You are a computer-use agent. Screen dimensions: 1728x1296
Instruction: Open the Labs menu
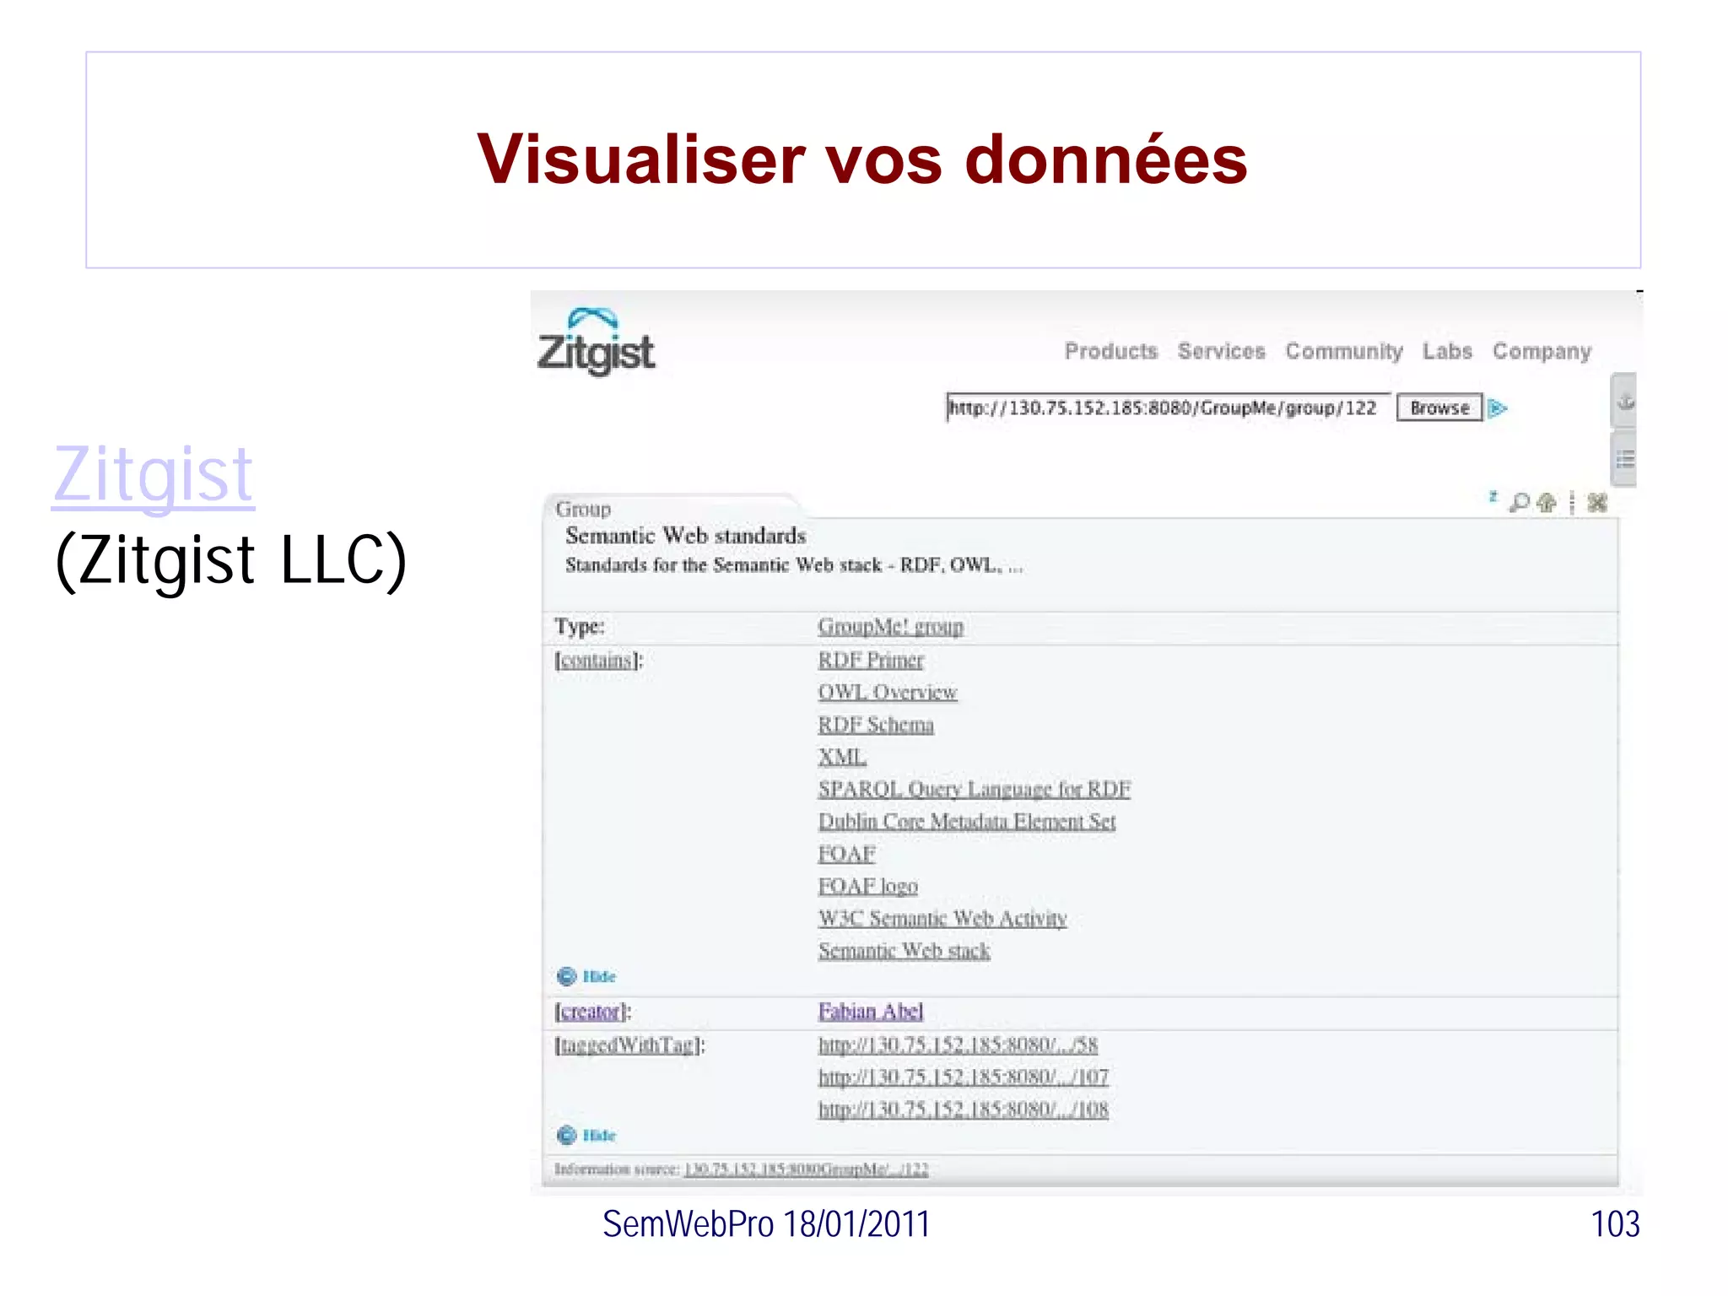1447,351
